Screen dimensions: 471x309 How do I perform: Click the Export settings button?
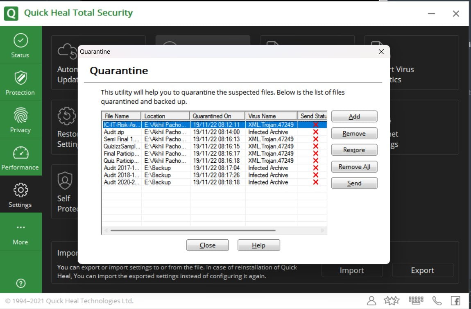pos(422,270)
